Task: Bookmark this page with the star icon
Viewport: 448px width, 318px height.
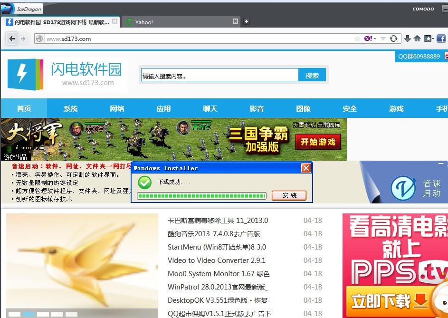Action: click(357, 39)
